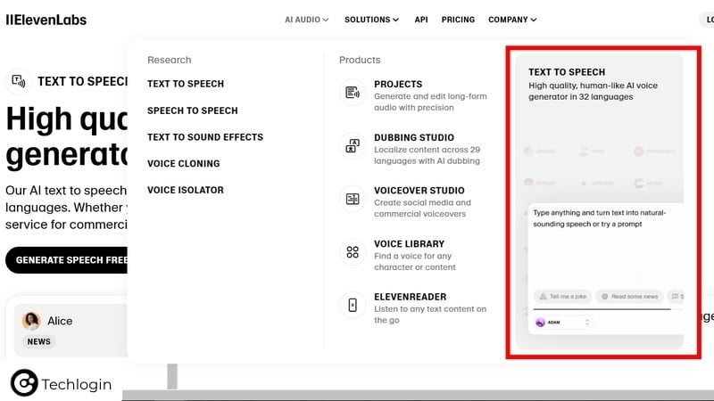Choose Read some news prompt
Image resolution: width=714 pixels, height=401 pixels.
[630, 297]
